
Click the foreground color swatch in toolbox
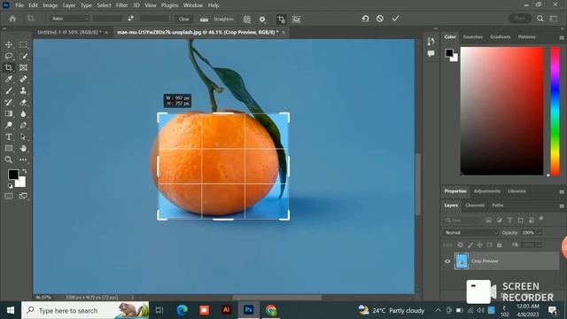coord(13,175)
